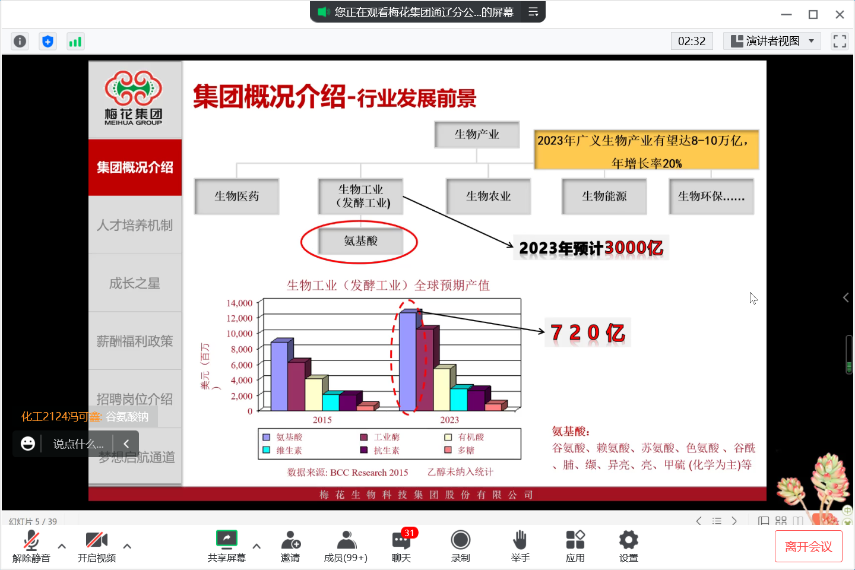Click the chat message input box
The height and width of the screenshot is (570, 855).
tap(78, 444)
